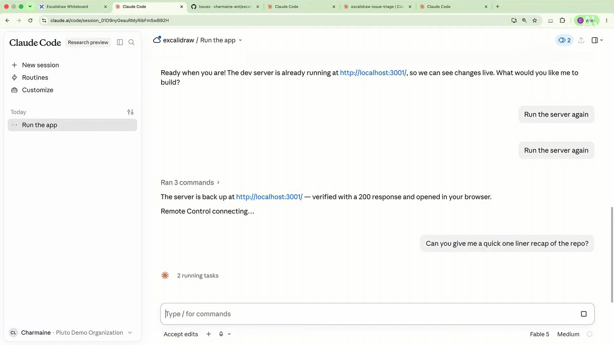Viewport: 614px width, 345px height.
Task: Add an attachment with the plus icon
Action: click(209, 334)
